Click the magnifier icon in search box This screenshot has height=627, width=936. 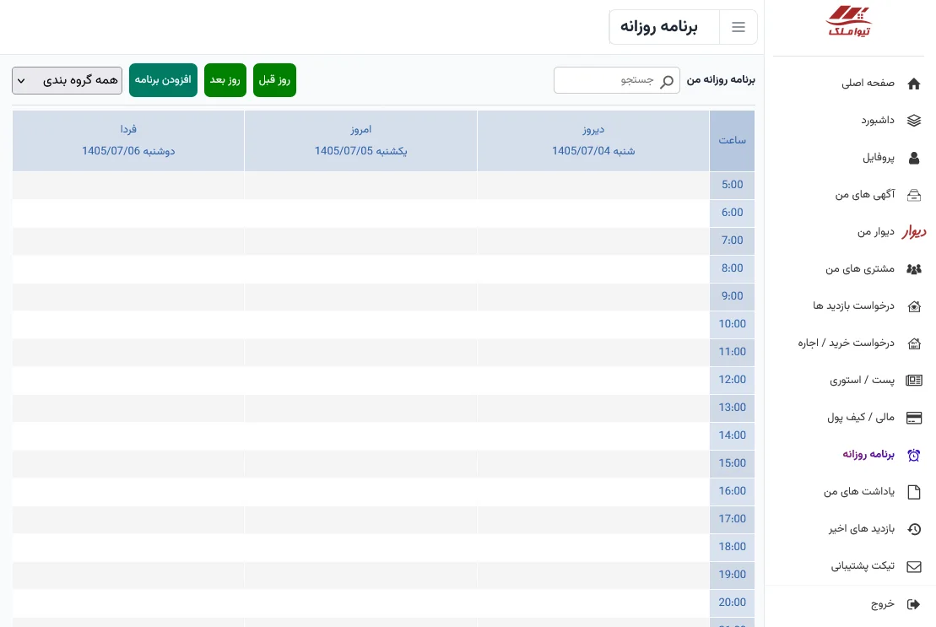[x=667, y=81]
